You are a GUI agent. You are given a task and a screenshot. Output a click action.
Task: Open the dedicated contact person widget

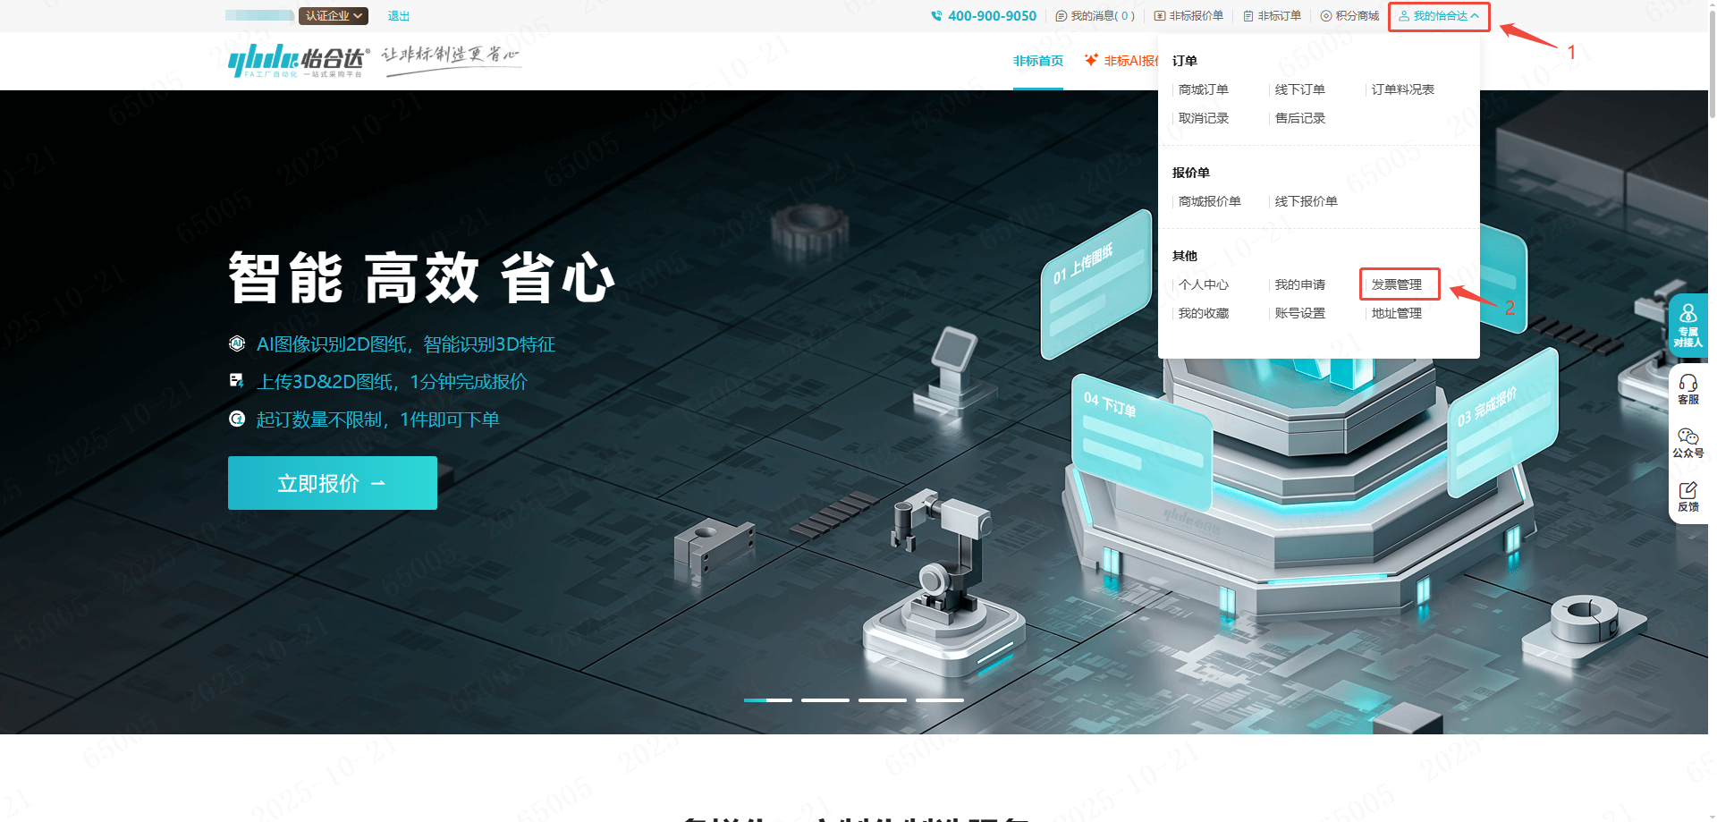(x=1687, y=325)
